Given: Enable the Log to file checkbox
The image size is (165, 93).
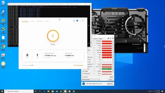Looking at the screenshot, I should point(83,77).
